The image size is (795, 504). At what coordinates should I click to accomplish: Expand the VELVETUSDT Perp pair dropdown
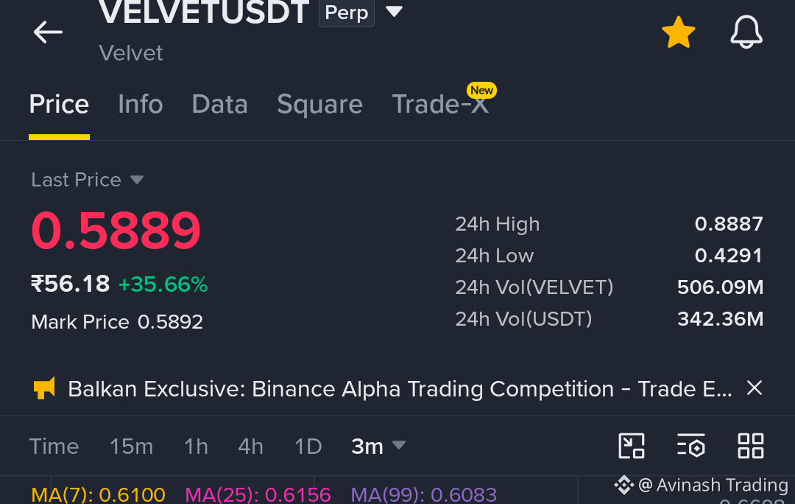394,11
